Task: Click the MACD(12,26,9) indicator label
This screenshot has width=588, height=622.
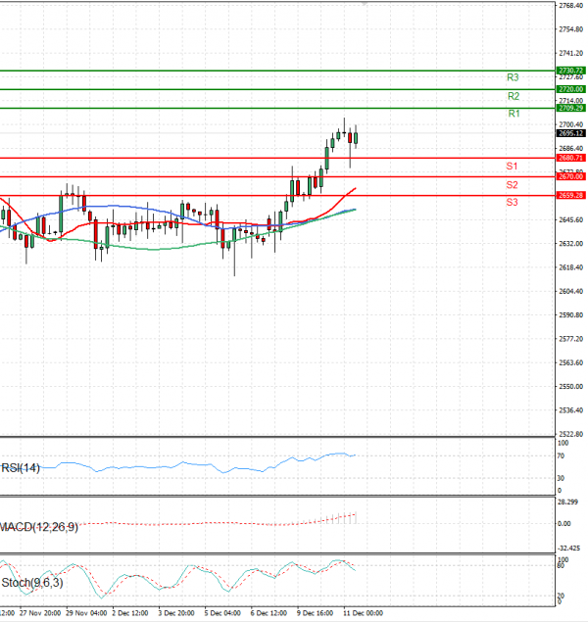Action: tap(39, 527)
